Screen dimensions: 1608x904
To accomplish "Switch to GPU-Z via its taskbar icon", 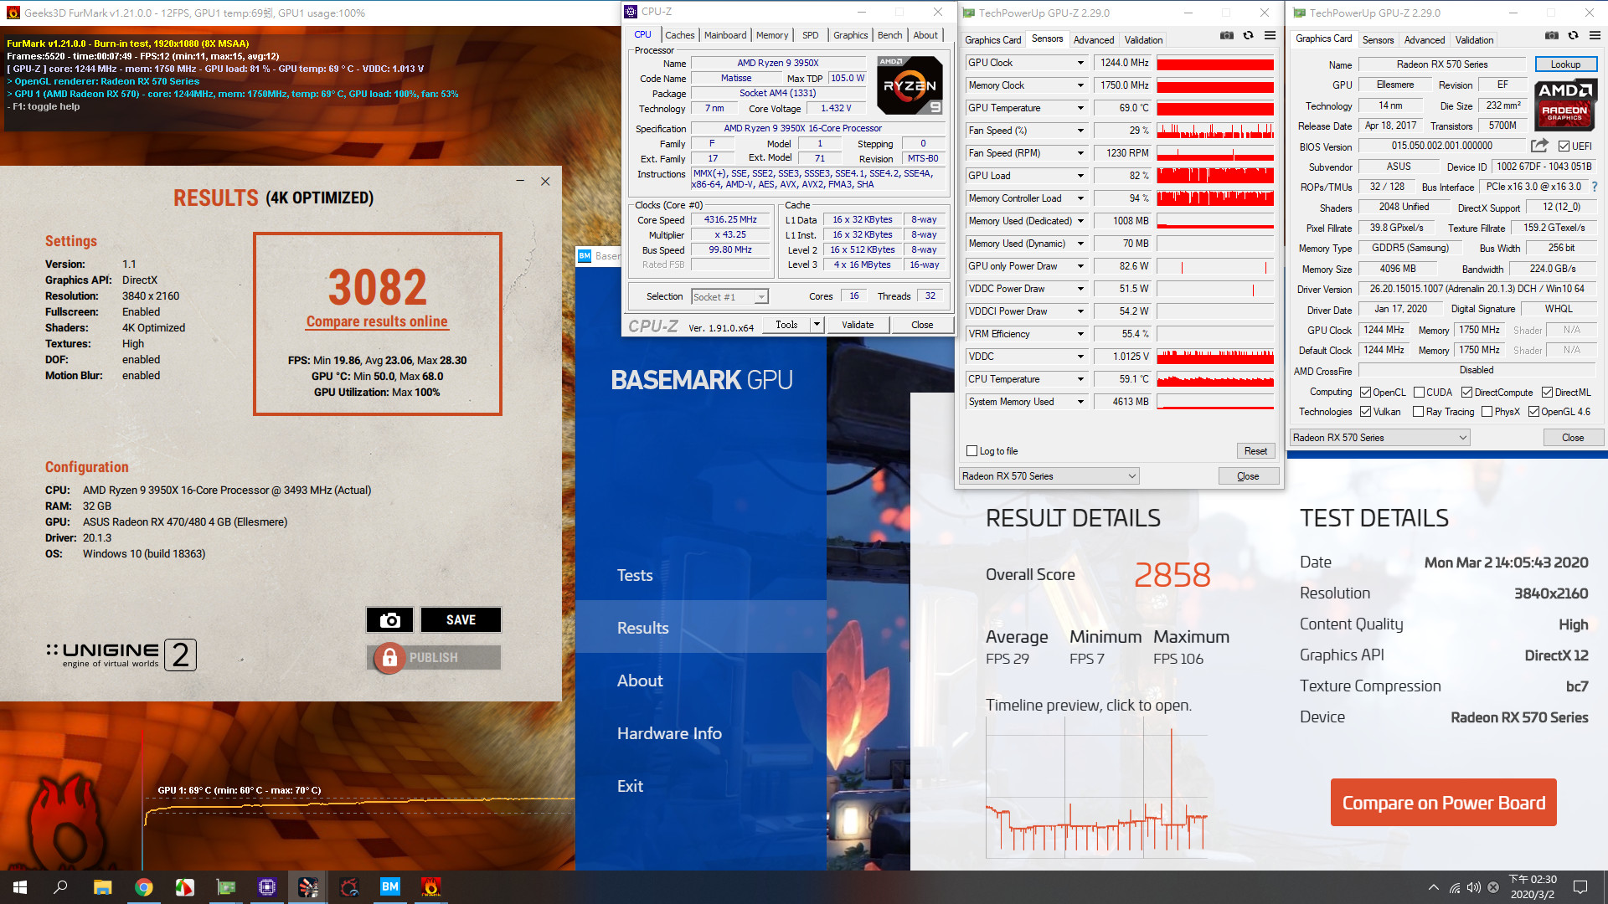I will coord(226,887).
